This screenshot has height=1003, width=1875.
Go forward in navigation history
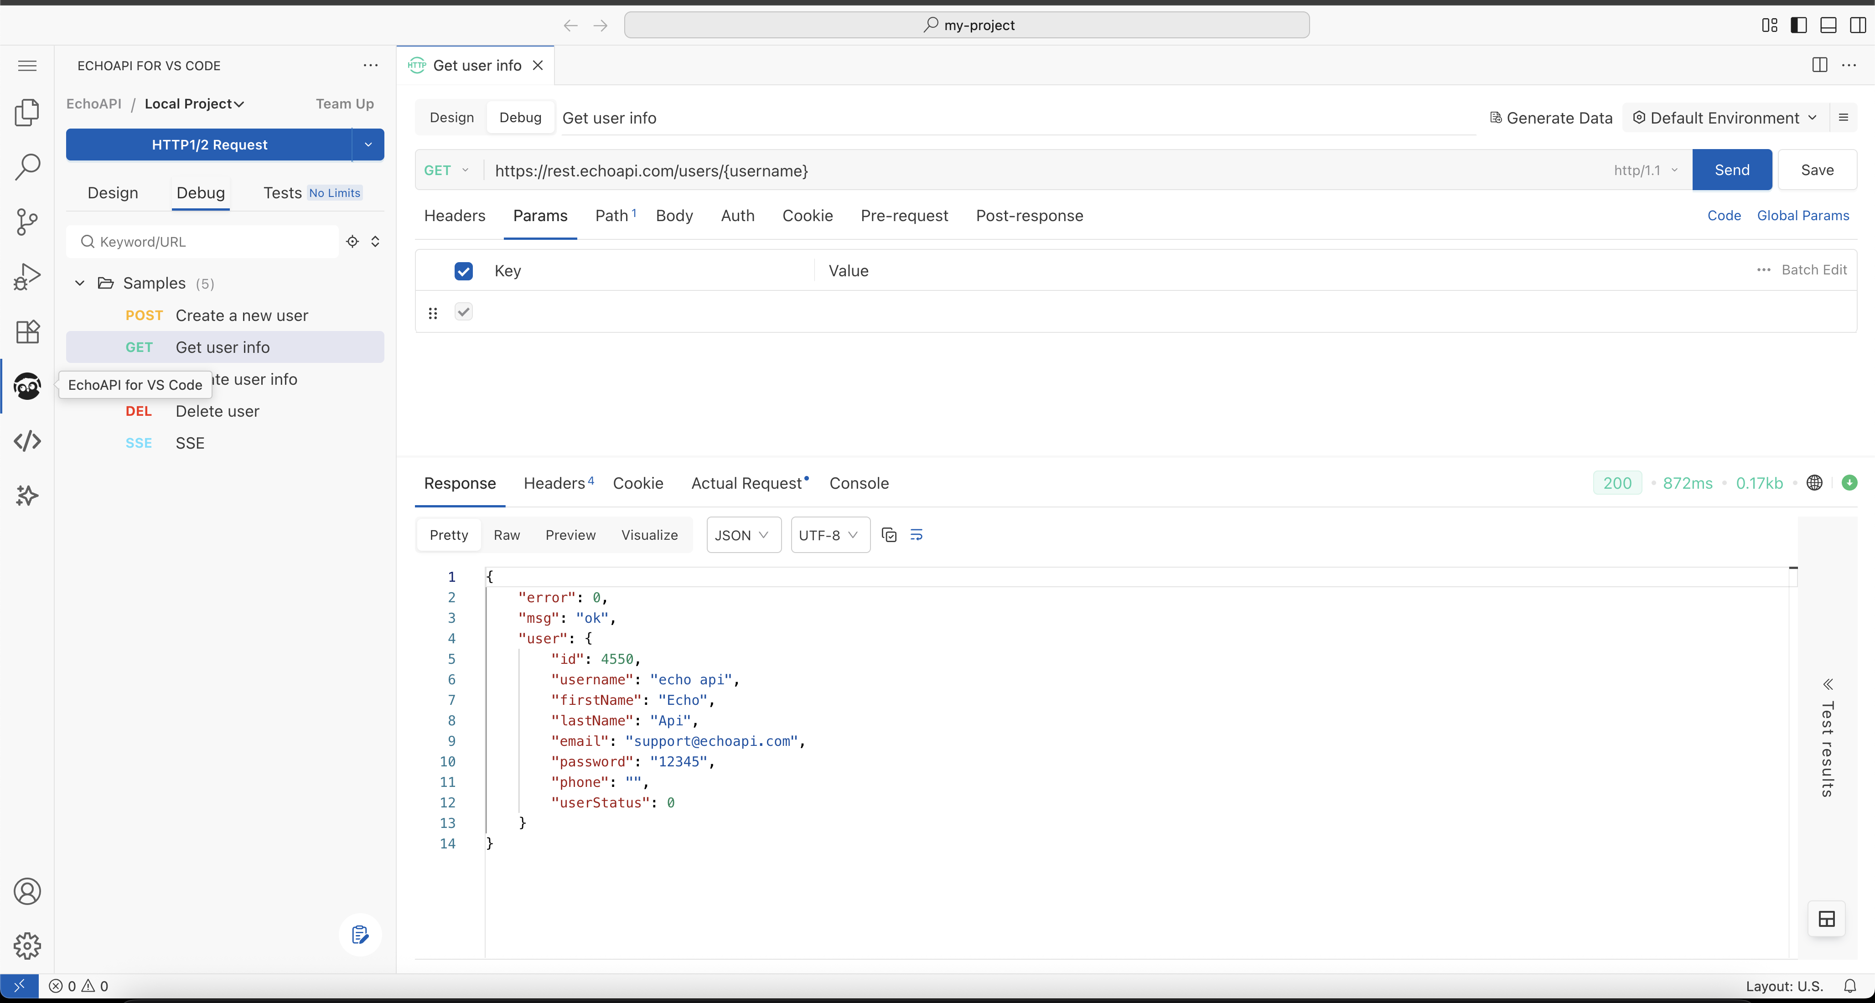(601, 26)
